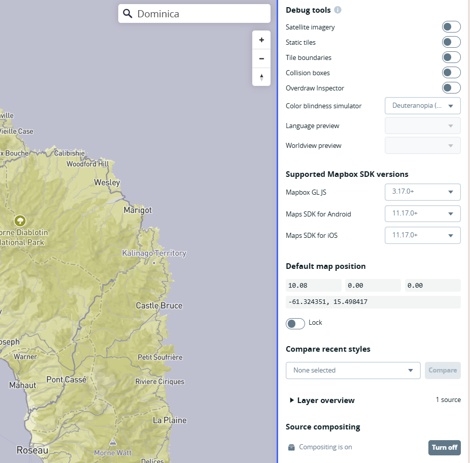This screenshot has width=470, height=463.
Task: Click the Turn off compositing button
Action: (x=444, y=447)
